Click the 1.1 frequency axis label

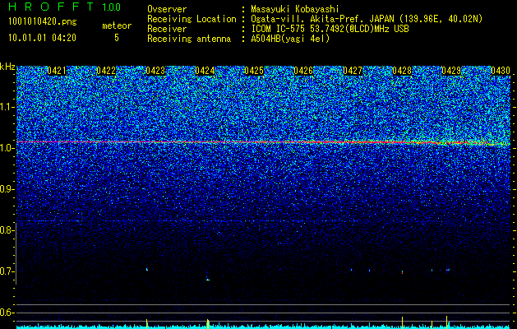6,107
